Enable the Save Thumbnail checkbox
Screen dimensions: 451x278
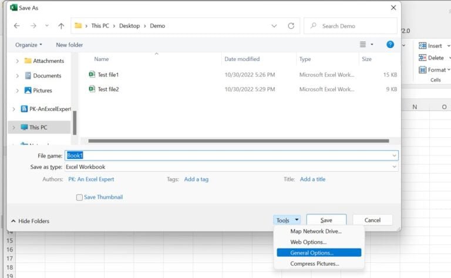[x=79, y=197]
